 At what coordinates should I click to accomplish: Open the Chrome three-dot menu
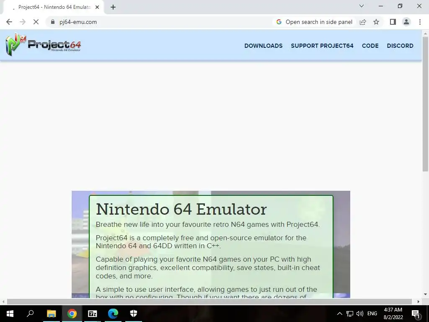[x=420, y=22]
